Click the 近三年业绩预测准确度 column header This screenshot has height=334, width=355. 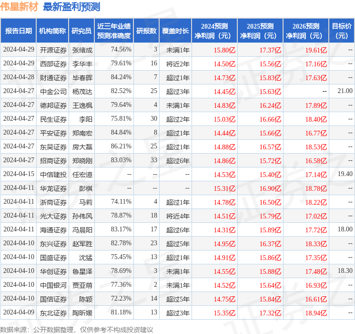click(114, 31)
